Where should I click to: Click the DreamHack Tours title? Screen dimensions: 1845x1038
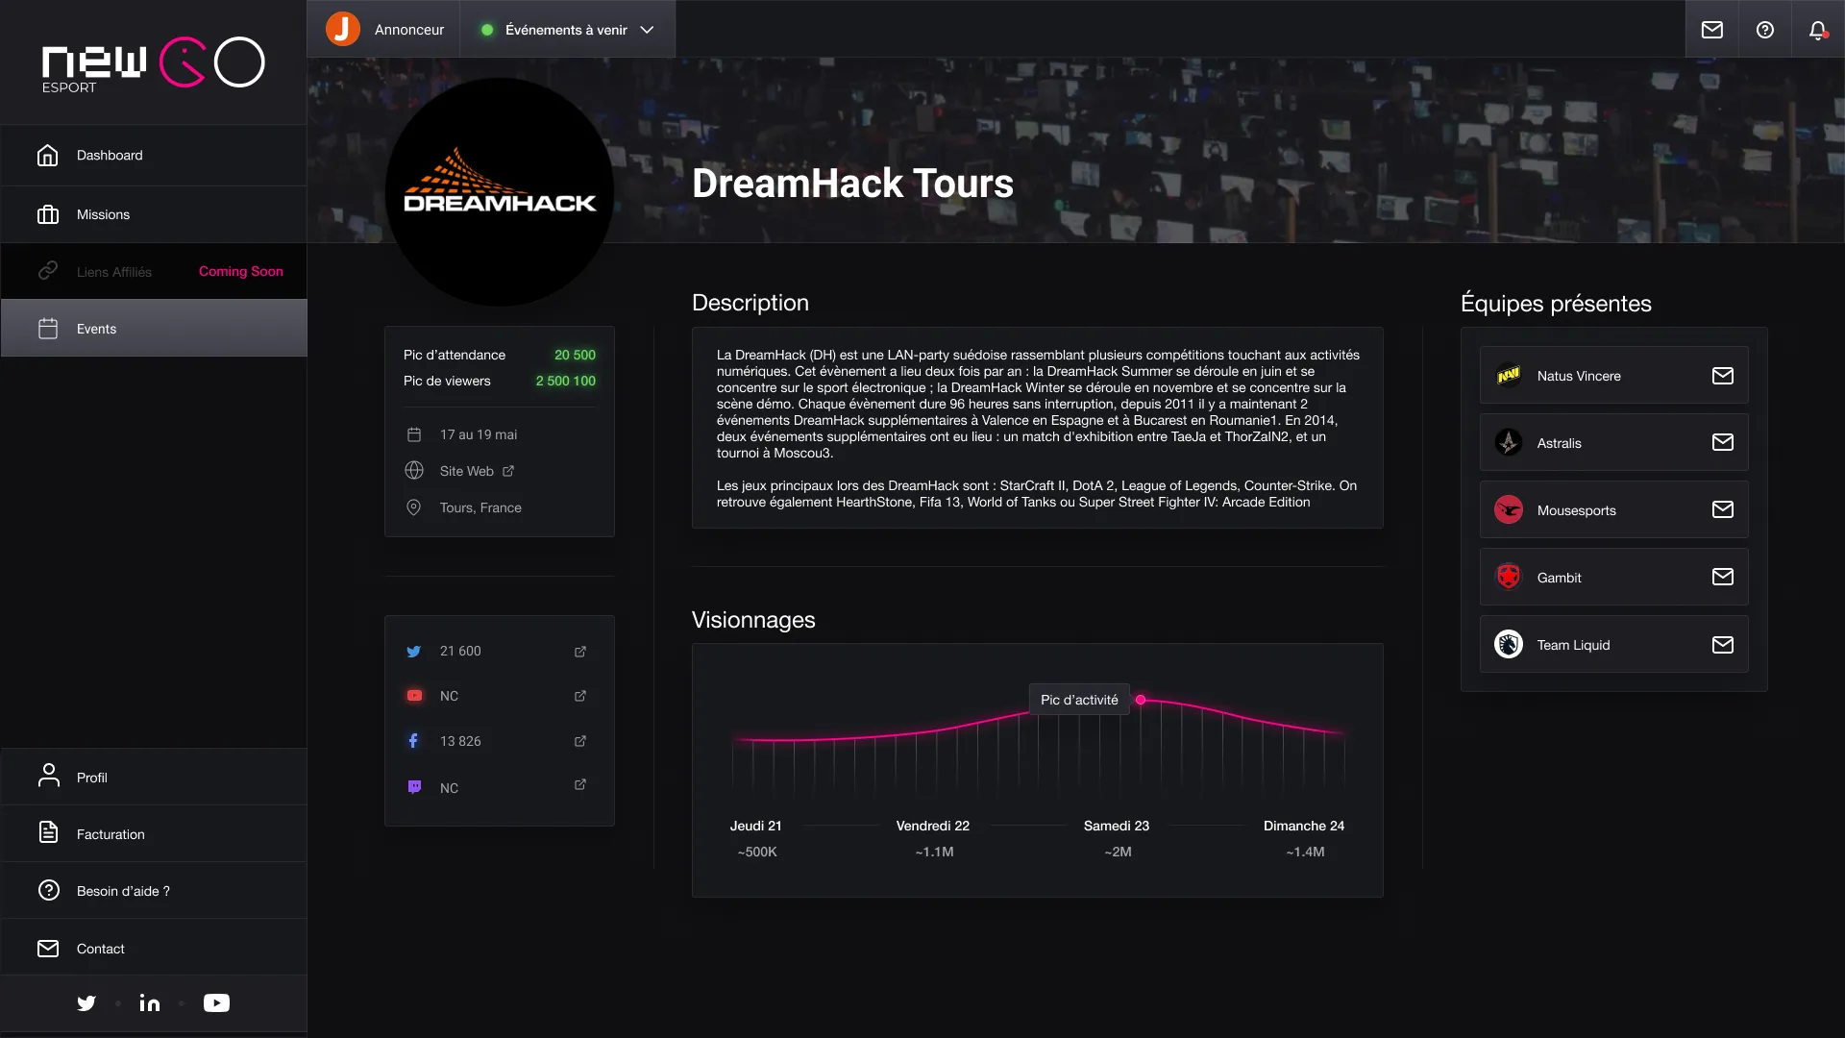pyautogui.click(x=852, y=183)
